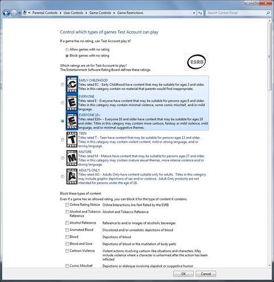Image resolution: width=274 pixels, height=282 pixels.
Task: Expand arrow after User Controls breadcrumb
Action: pos(86,13)
